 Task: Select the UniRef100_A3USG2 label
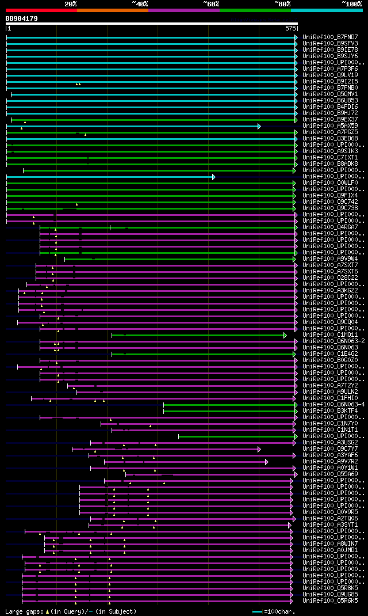(x=330, y=443)
